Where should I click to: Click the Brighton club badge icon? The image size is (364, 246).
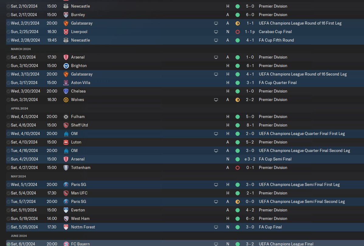tap(66, 66)
